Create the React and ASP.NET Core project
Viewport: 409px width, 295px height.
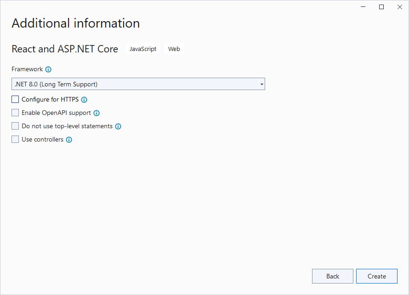pyautogui.click(x=377, y=276)
